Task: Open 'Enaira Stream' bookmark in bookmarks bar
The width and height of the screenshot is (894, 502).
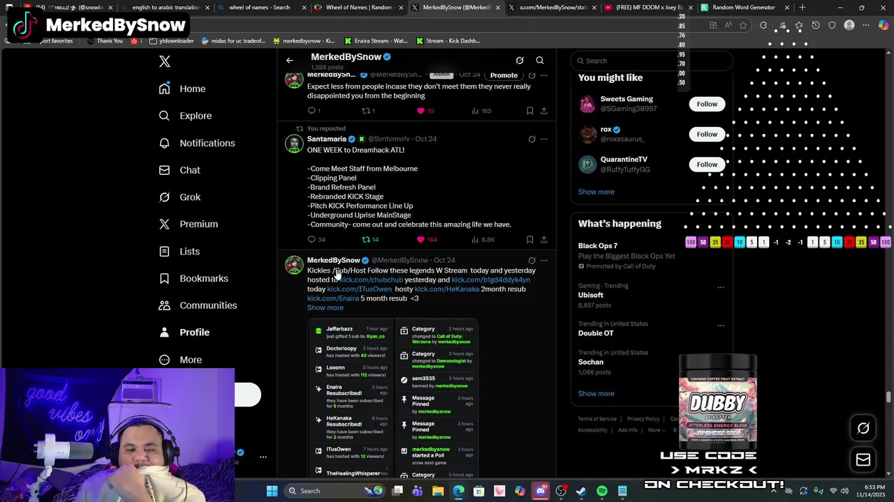Action: tap(376, 40)
